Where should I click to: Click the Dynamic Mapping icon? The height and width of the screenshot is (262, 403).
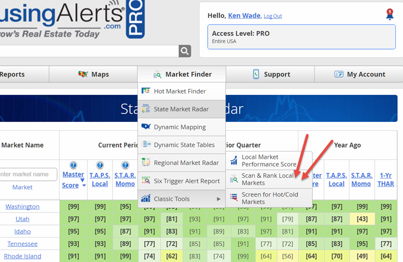[x=146, y=127]
